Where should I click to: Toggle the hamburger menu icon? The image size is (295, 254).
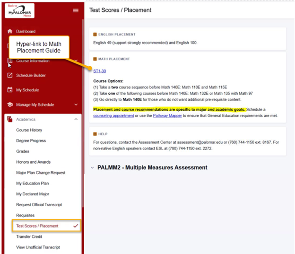[x=76, y=10]
